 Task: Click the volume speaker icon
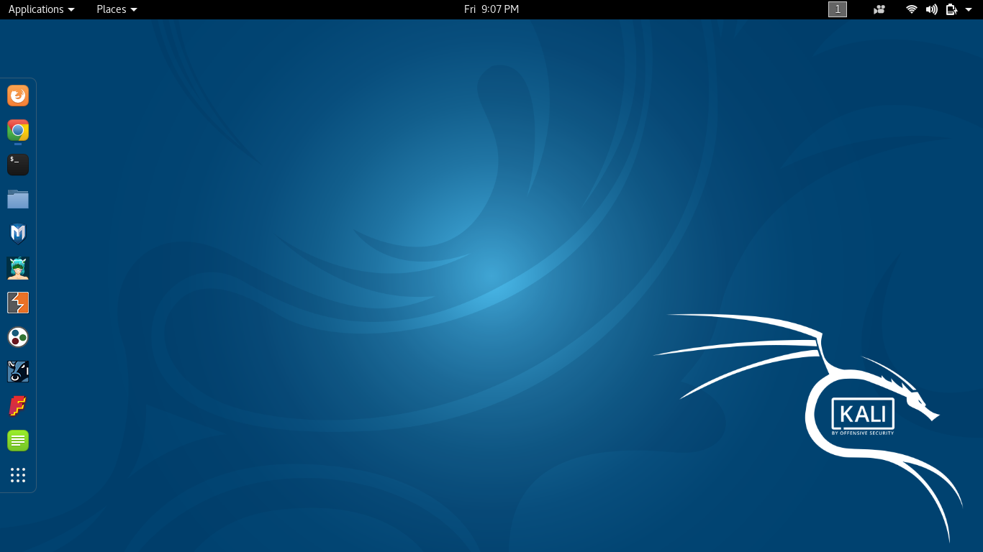click(932, 9)
